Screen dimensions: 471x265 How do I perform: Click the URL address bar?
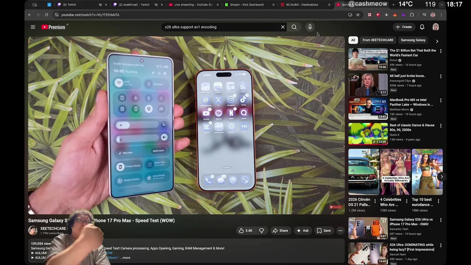tap(199, 15)
